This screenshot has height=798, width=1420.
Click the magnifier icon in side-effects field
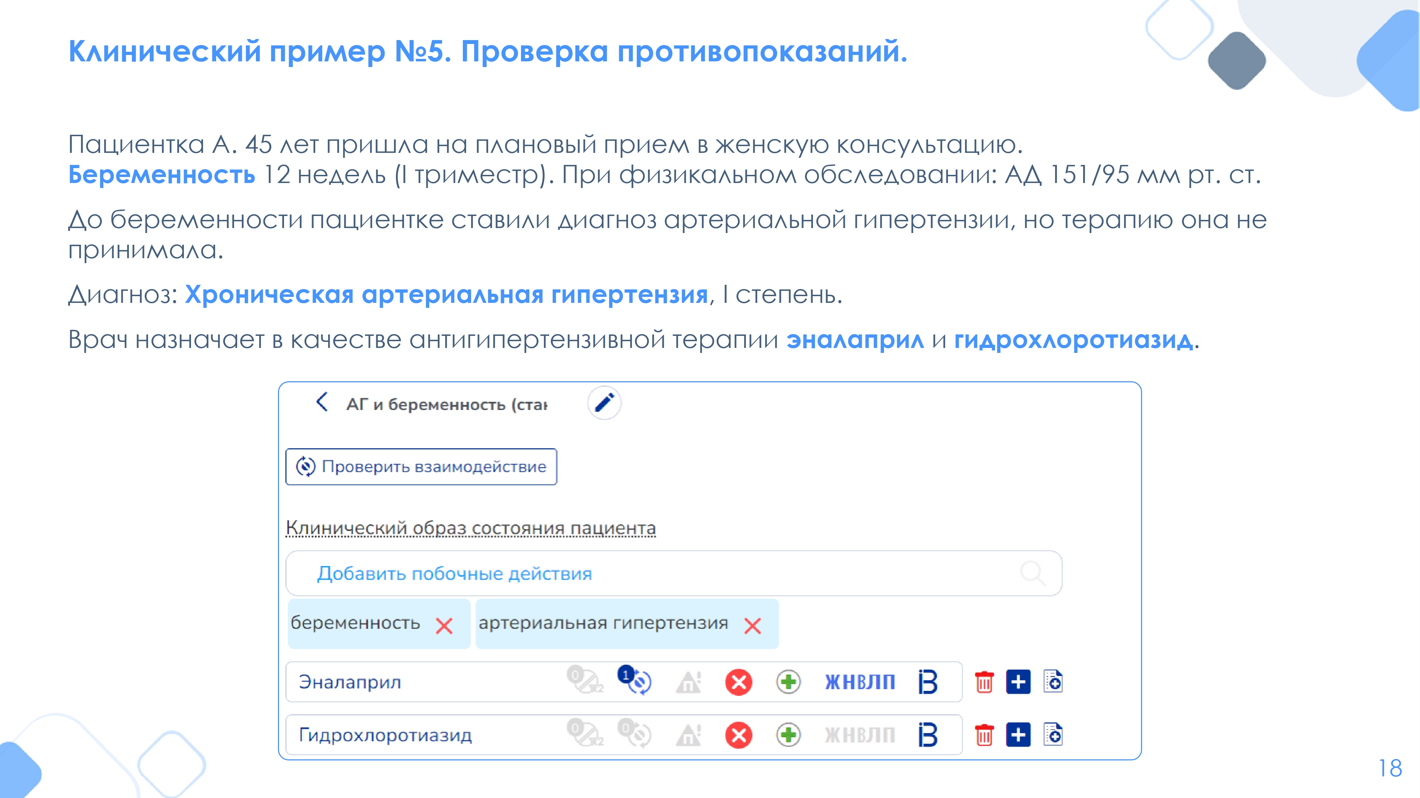pyautogui.click(x=1032, y=573)
